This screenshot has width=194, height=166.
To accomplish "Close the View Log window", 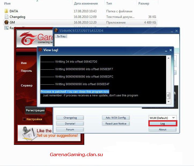I will coord(171,50).
